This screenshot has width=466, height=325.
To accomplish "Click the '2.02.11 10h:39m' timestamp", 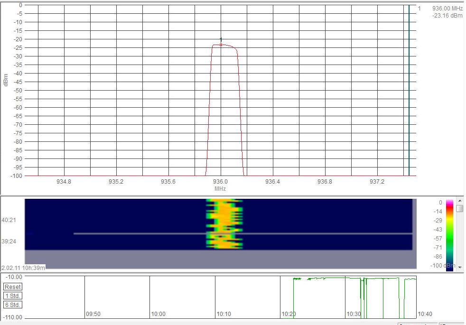I will pyautogui.click(x=23, y=268).
